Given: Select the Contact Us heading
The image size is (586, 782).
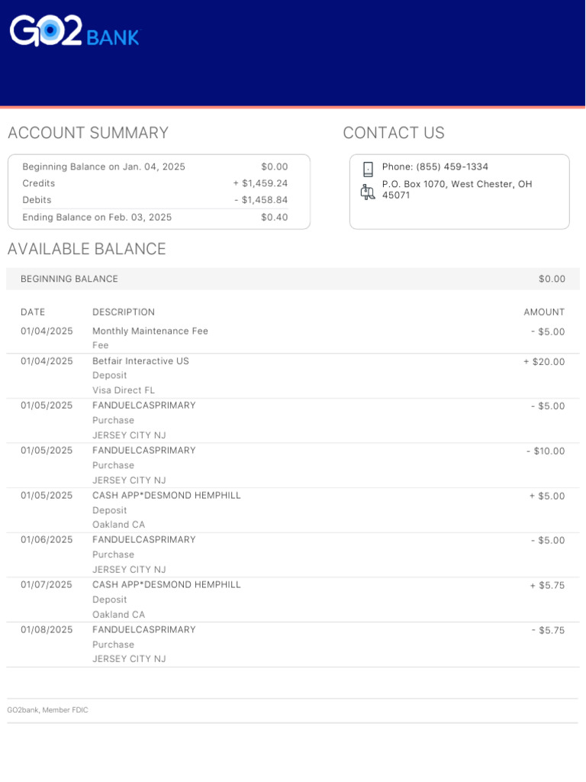Looking at the screenshot, I should [x=393, y=133].
